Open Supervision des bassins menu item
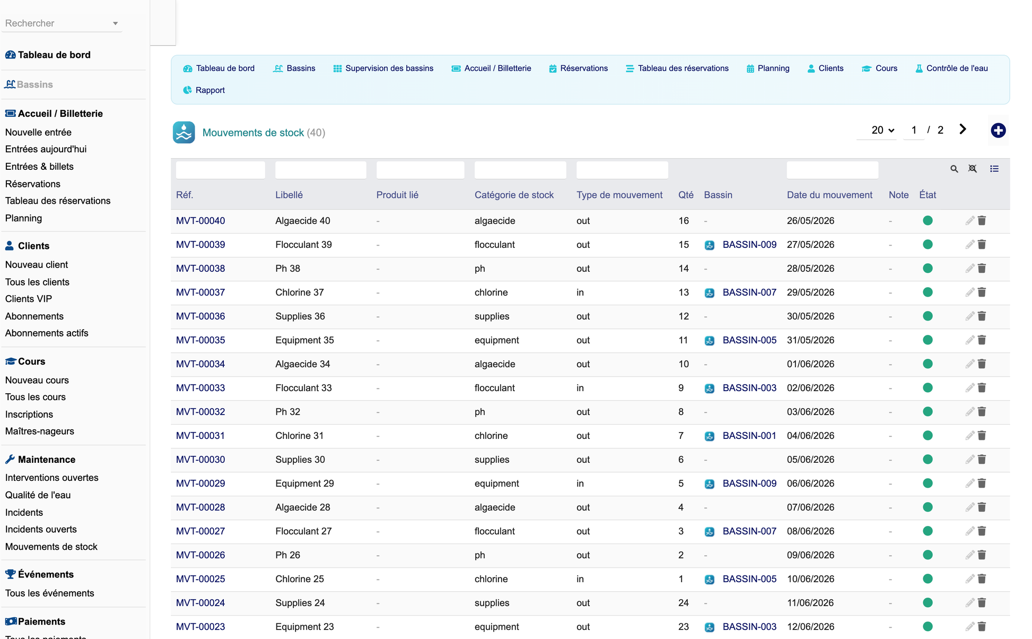The image size is (1032, 639). click(383, 68)
